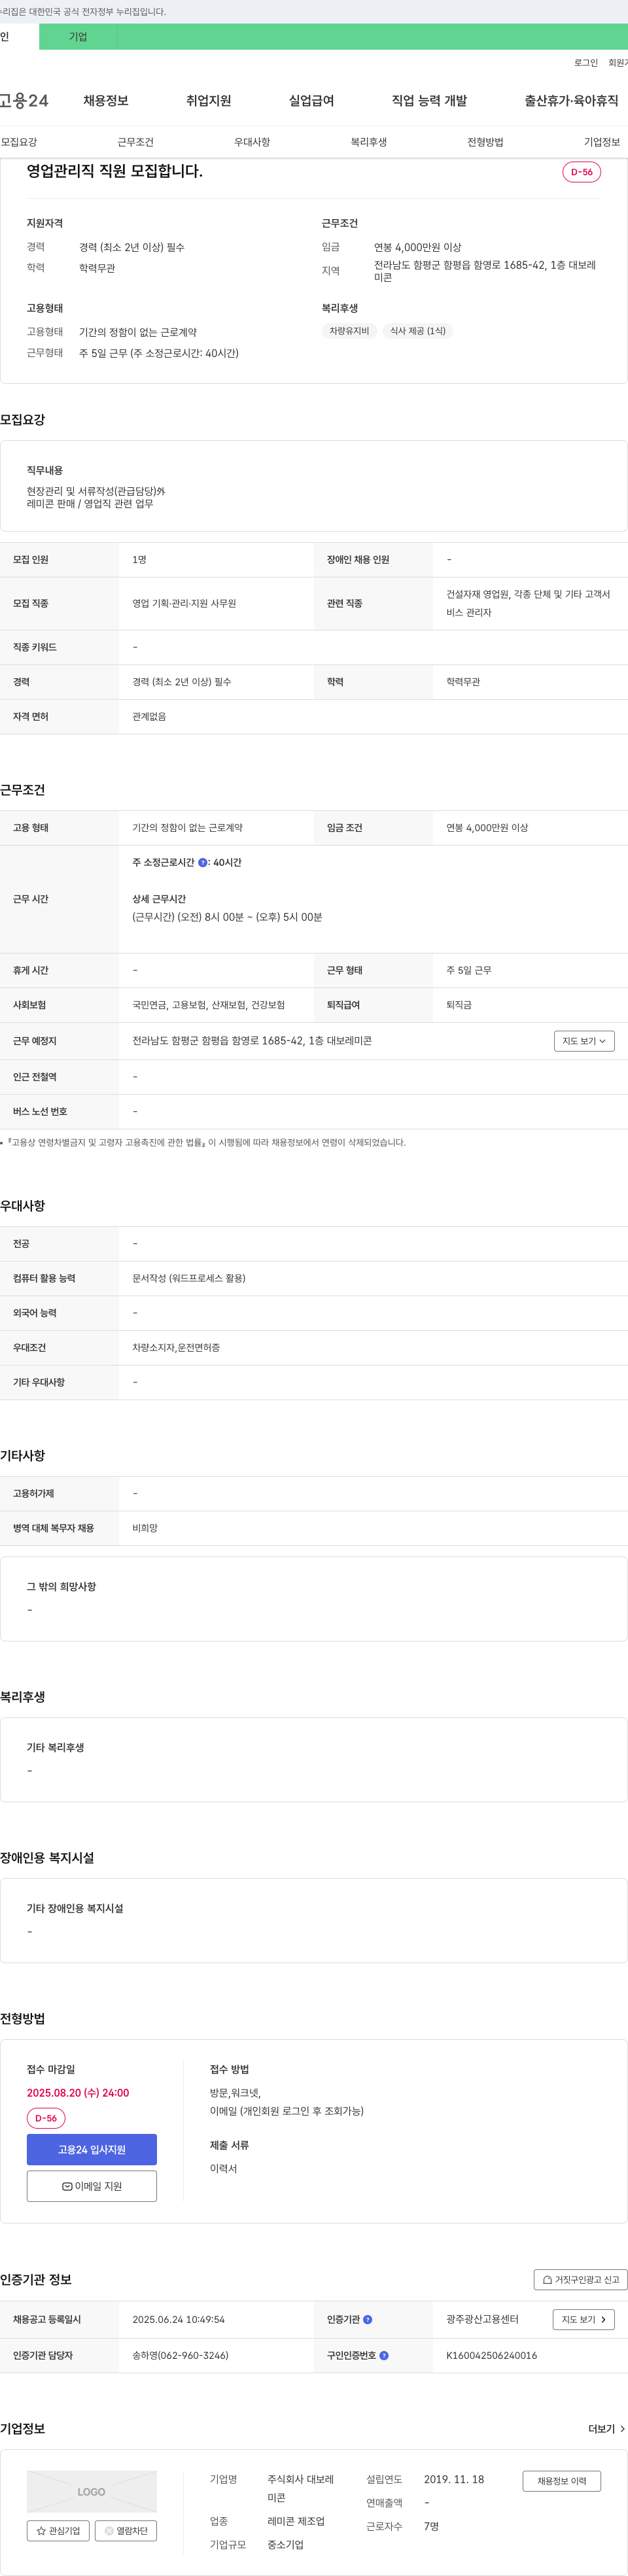Click 관계없음 in the 자격 면허 row
The width and height of the screenshot is (628, 2576).
click(149, 717)
